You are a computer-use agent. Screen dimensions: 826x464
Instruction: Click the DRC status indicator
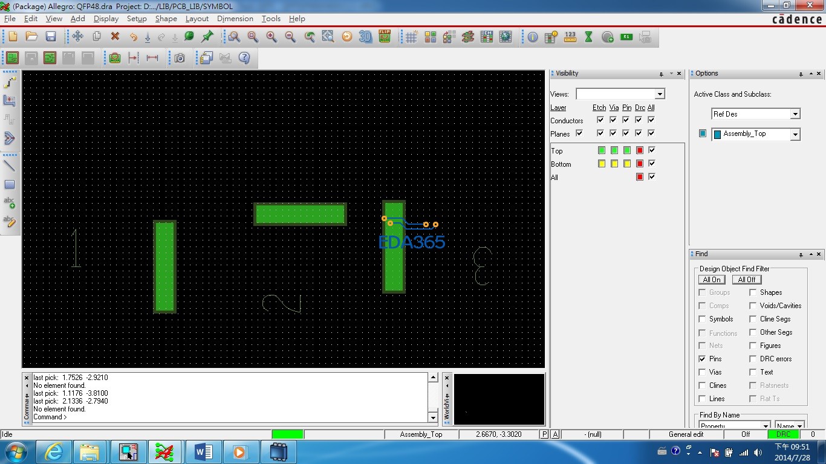click(x=783, y=434)
